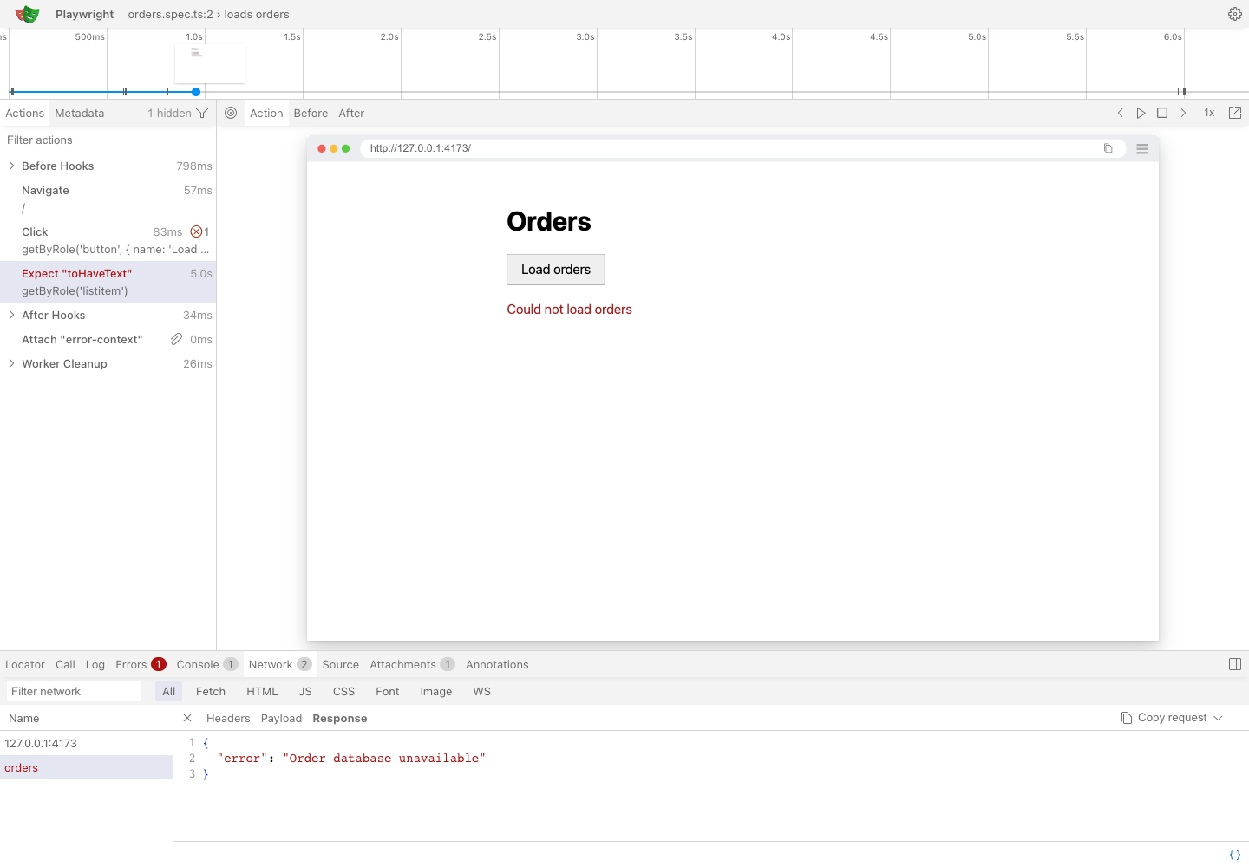Play the trace playback
Screen dimensions: 1249x867
pos(1141,113)
